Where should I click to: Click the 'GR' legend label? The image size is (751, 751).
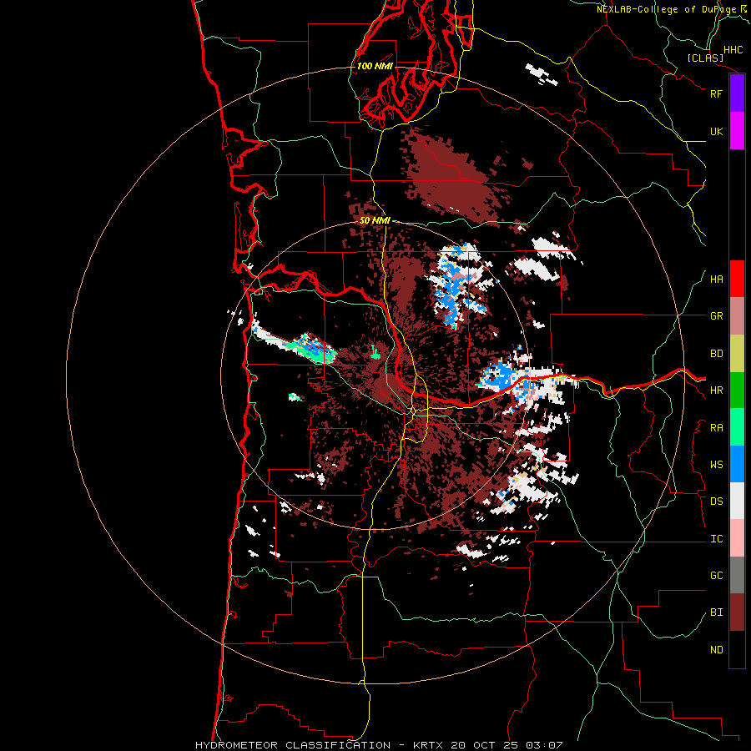pos(717,316)
